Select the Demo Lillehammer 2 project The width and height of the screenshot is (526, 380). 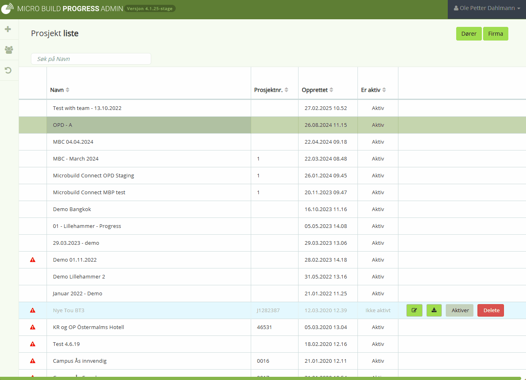(x=79, y=276)
